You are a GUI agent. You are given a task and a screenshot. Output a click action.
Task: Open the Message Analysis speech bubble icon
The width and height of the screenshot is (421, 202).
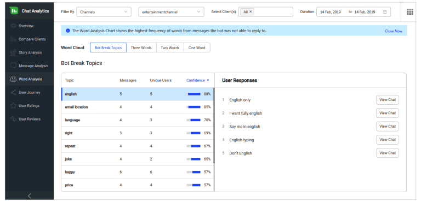pyautogui.click(x=13, y=66)
